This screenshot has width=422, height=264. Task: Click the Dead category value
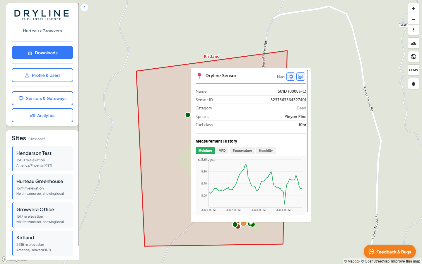[301, 108]
